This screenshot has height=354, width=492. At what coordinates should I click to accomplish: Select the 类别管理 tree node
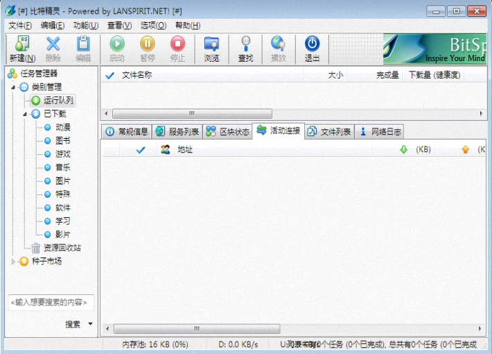point(41,87)
